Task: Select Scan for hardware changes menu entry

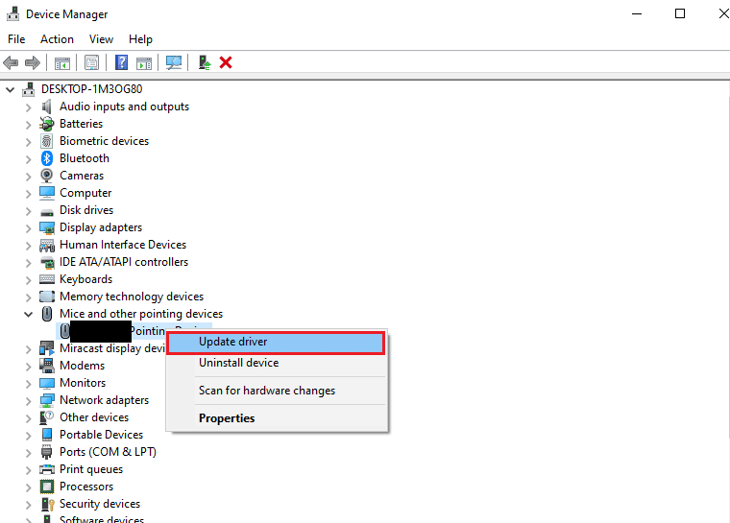Action: point(276,391)
